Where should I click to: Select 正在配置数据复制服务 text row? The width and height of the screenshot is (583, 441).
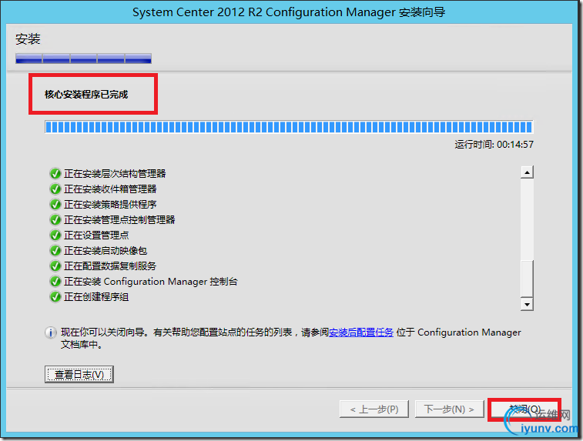pos(110,266)
